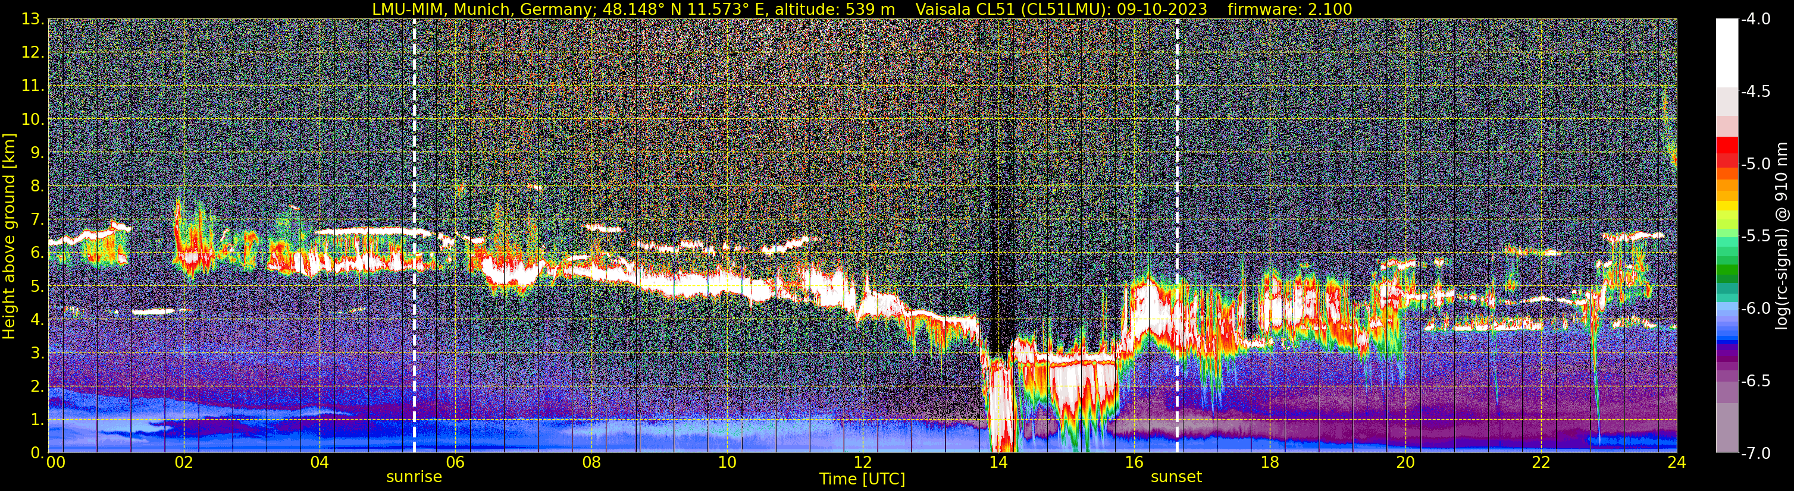
Task: Click the '02' time axis tick label
Action: point(184,462)
